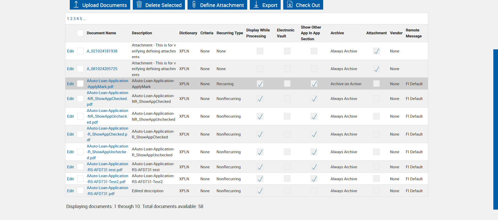Toggle the select-all checkbox in header row
Image resolution: width=498 pixels, height=220 pixels.
[80, 33]
